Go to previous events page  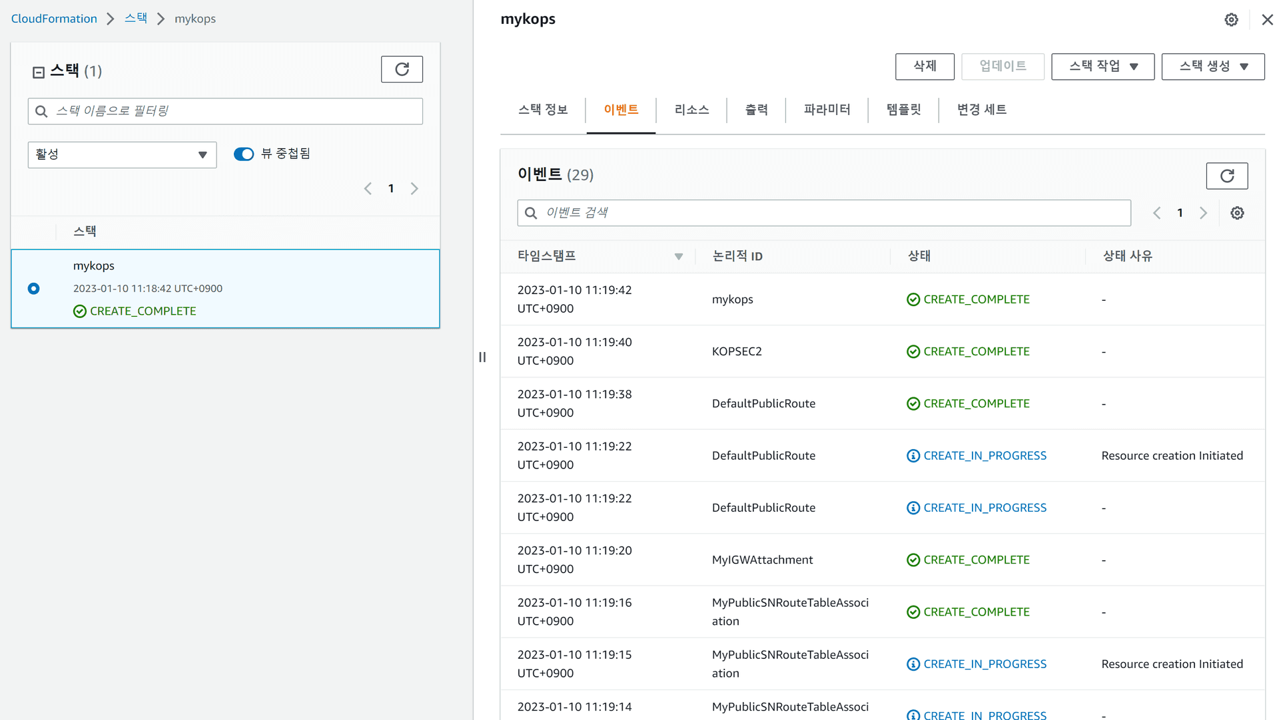[x=1157, y=213]
